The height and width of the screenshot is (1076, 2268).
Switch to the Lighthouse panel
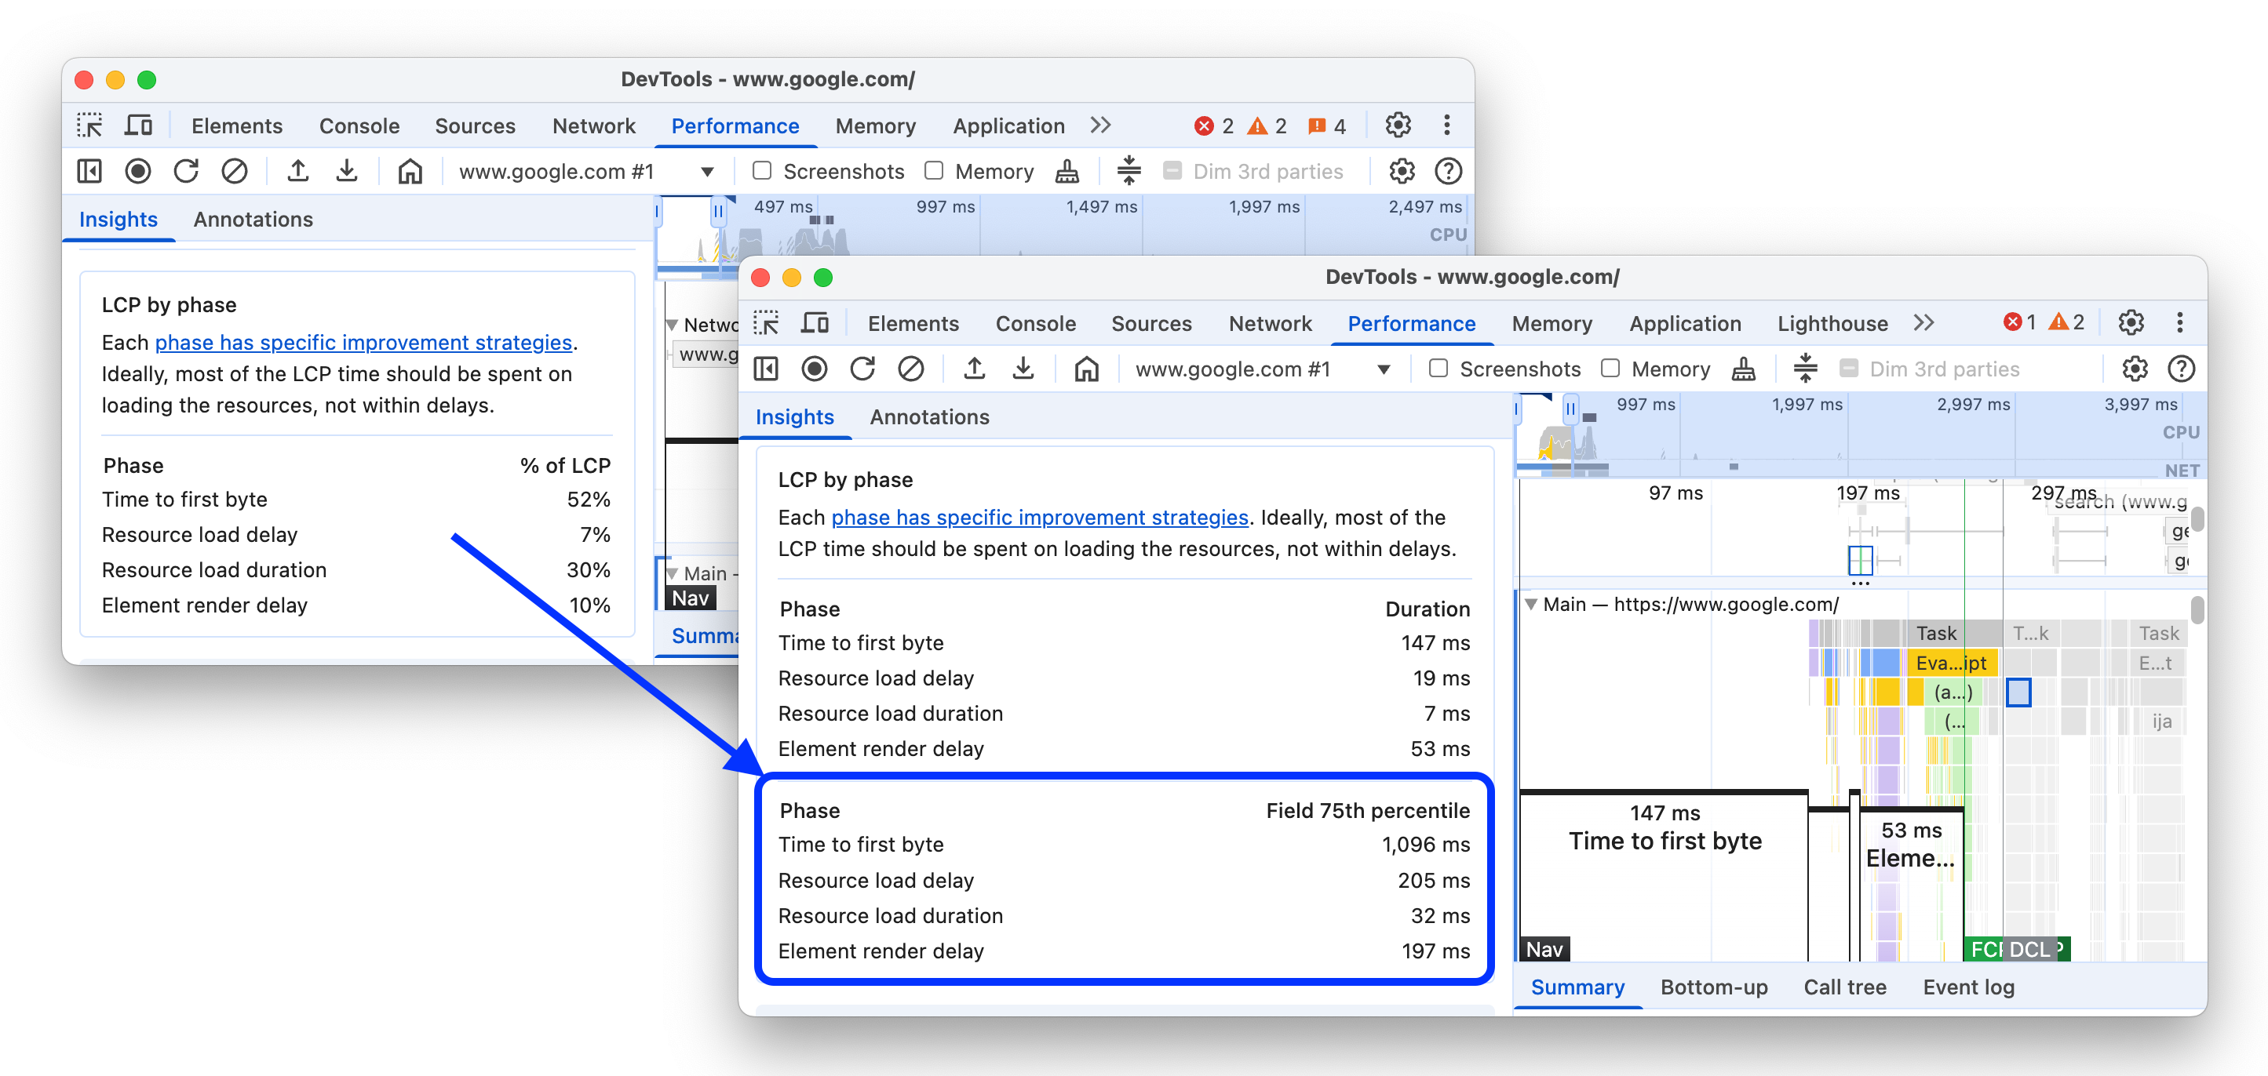pos(1832,323)
